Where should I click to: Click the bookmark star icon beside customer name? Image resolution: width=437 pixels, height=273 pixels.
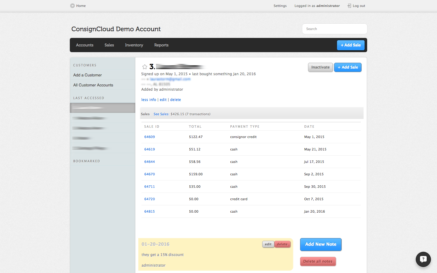[x=145, y=67]
